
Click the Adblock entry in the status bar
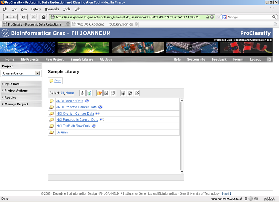click(x=269, y=199)
